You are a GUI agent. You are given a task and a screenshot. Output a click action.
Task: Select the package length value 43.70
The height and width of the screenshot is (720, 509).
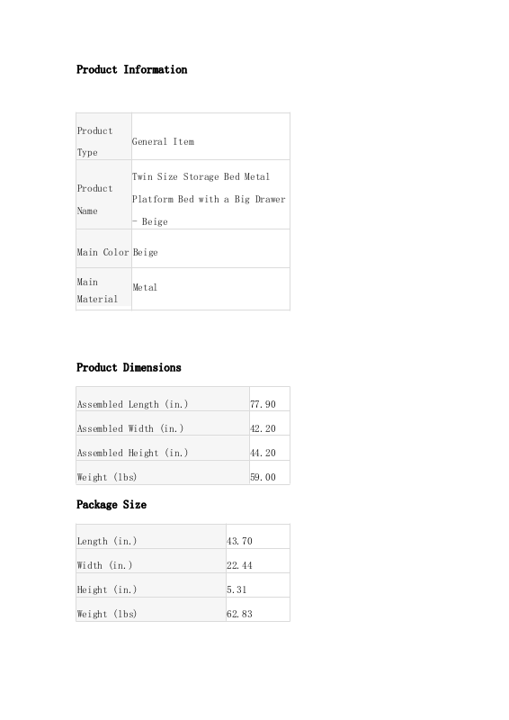click(x=239, y=542)
